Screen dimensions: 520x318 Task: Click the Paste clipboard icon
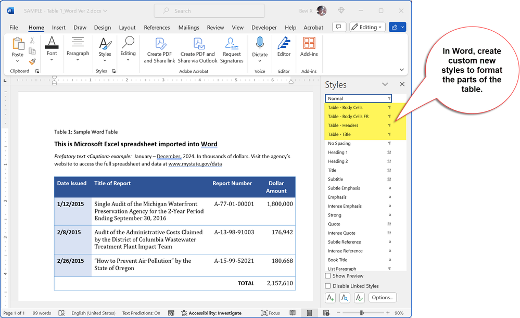pyautogui.click(x=18, y=44)
